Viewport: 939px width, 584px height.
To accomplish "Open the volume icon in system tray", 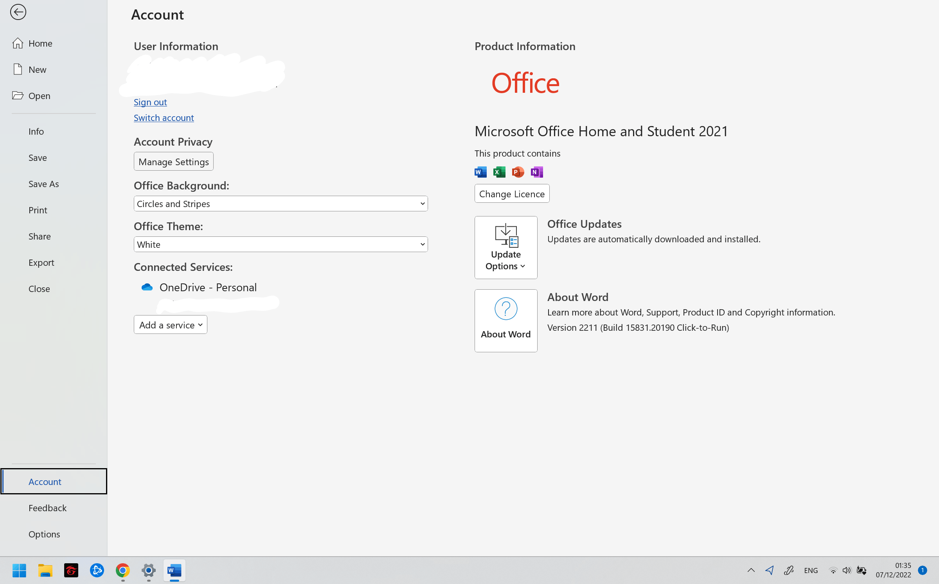I will 846,570.
